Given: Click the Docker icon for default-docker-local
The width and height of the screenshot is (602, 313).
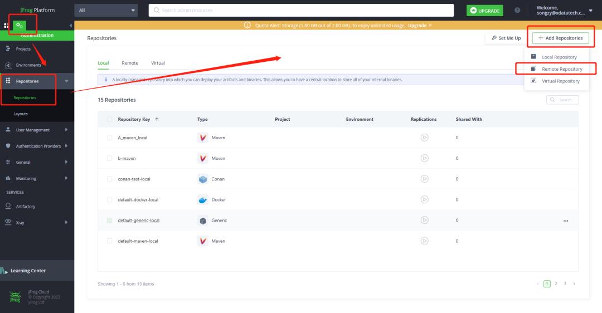Looking at the screenshot, I should point(202,199).
